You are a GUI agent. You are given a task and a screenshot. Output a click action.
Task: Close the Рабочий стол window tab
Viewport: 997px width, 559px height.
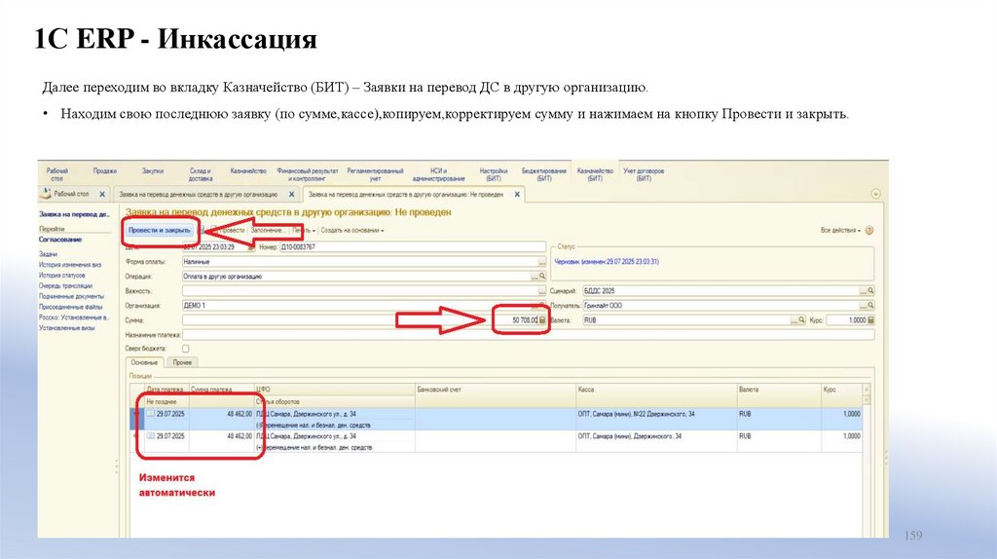102,194
